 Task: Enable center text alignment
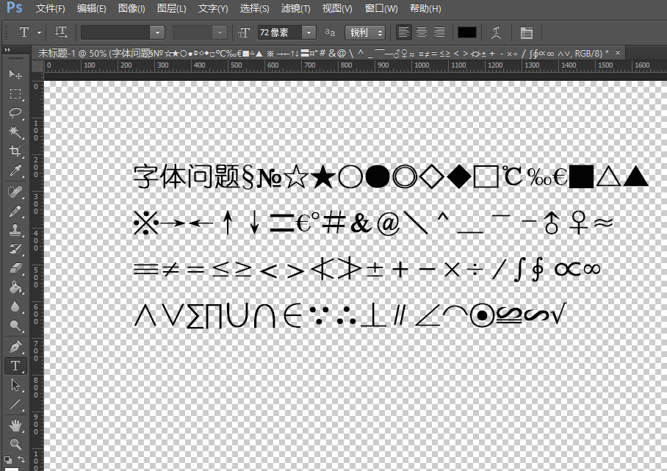coord(422,32)
